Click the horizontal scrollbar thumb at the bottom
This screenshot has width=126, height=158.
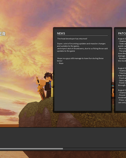31,149
